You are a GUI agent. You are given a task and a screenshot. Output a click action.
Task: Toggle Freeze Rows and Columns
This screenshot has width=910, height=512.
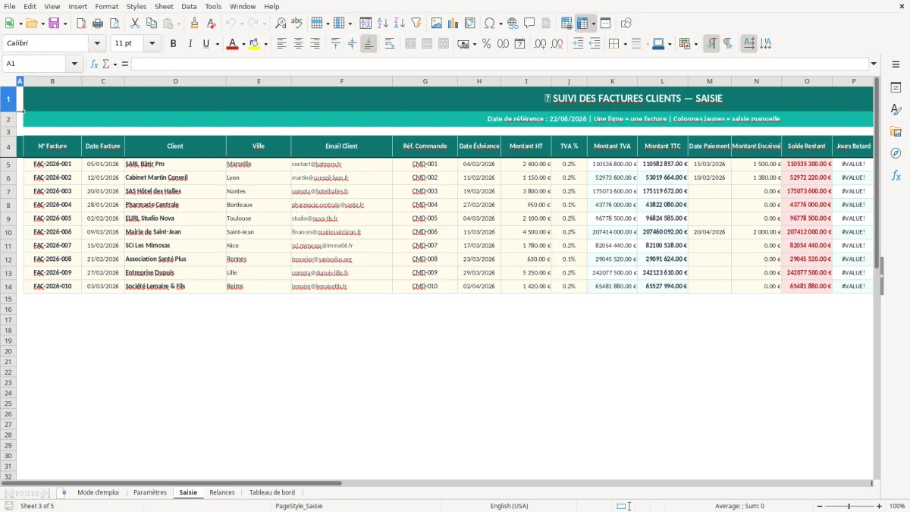pos(582,24)
